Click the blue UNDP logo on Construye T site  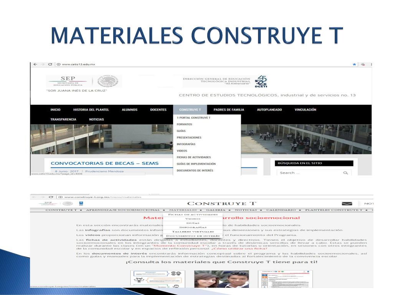tap(81, 203)
